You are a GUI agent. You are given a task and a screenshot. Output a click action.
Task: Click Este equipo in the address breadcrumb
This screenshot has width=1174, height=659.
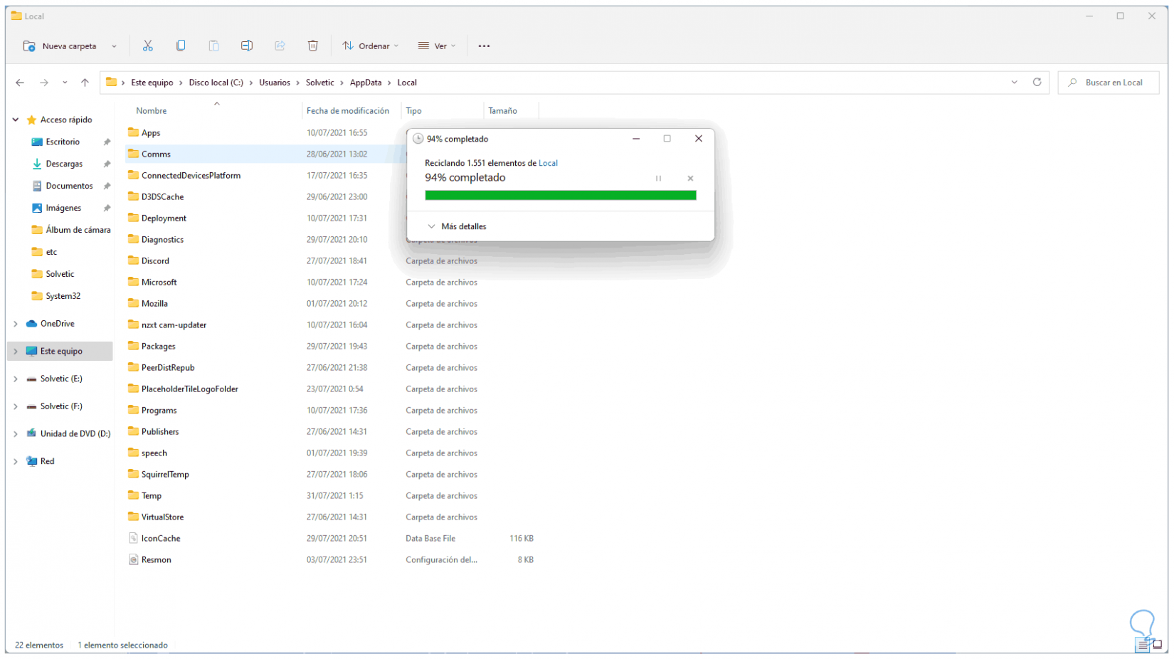(x=152, y=83)
